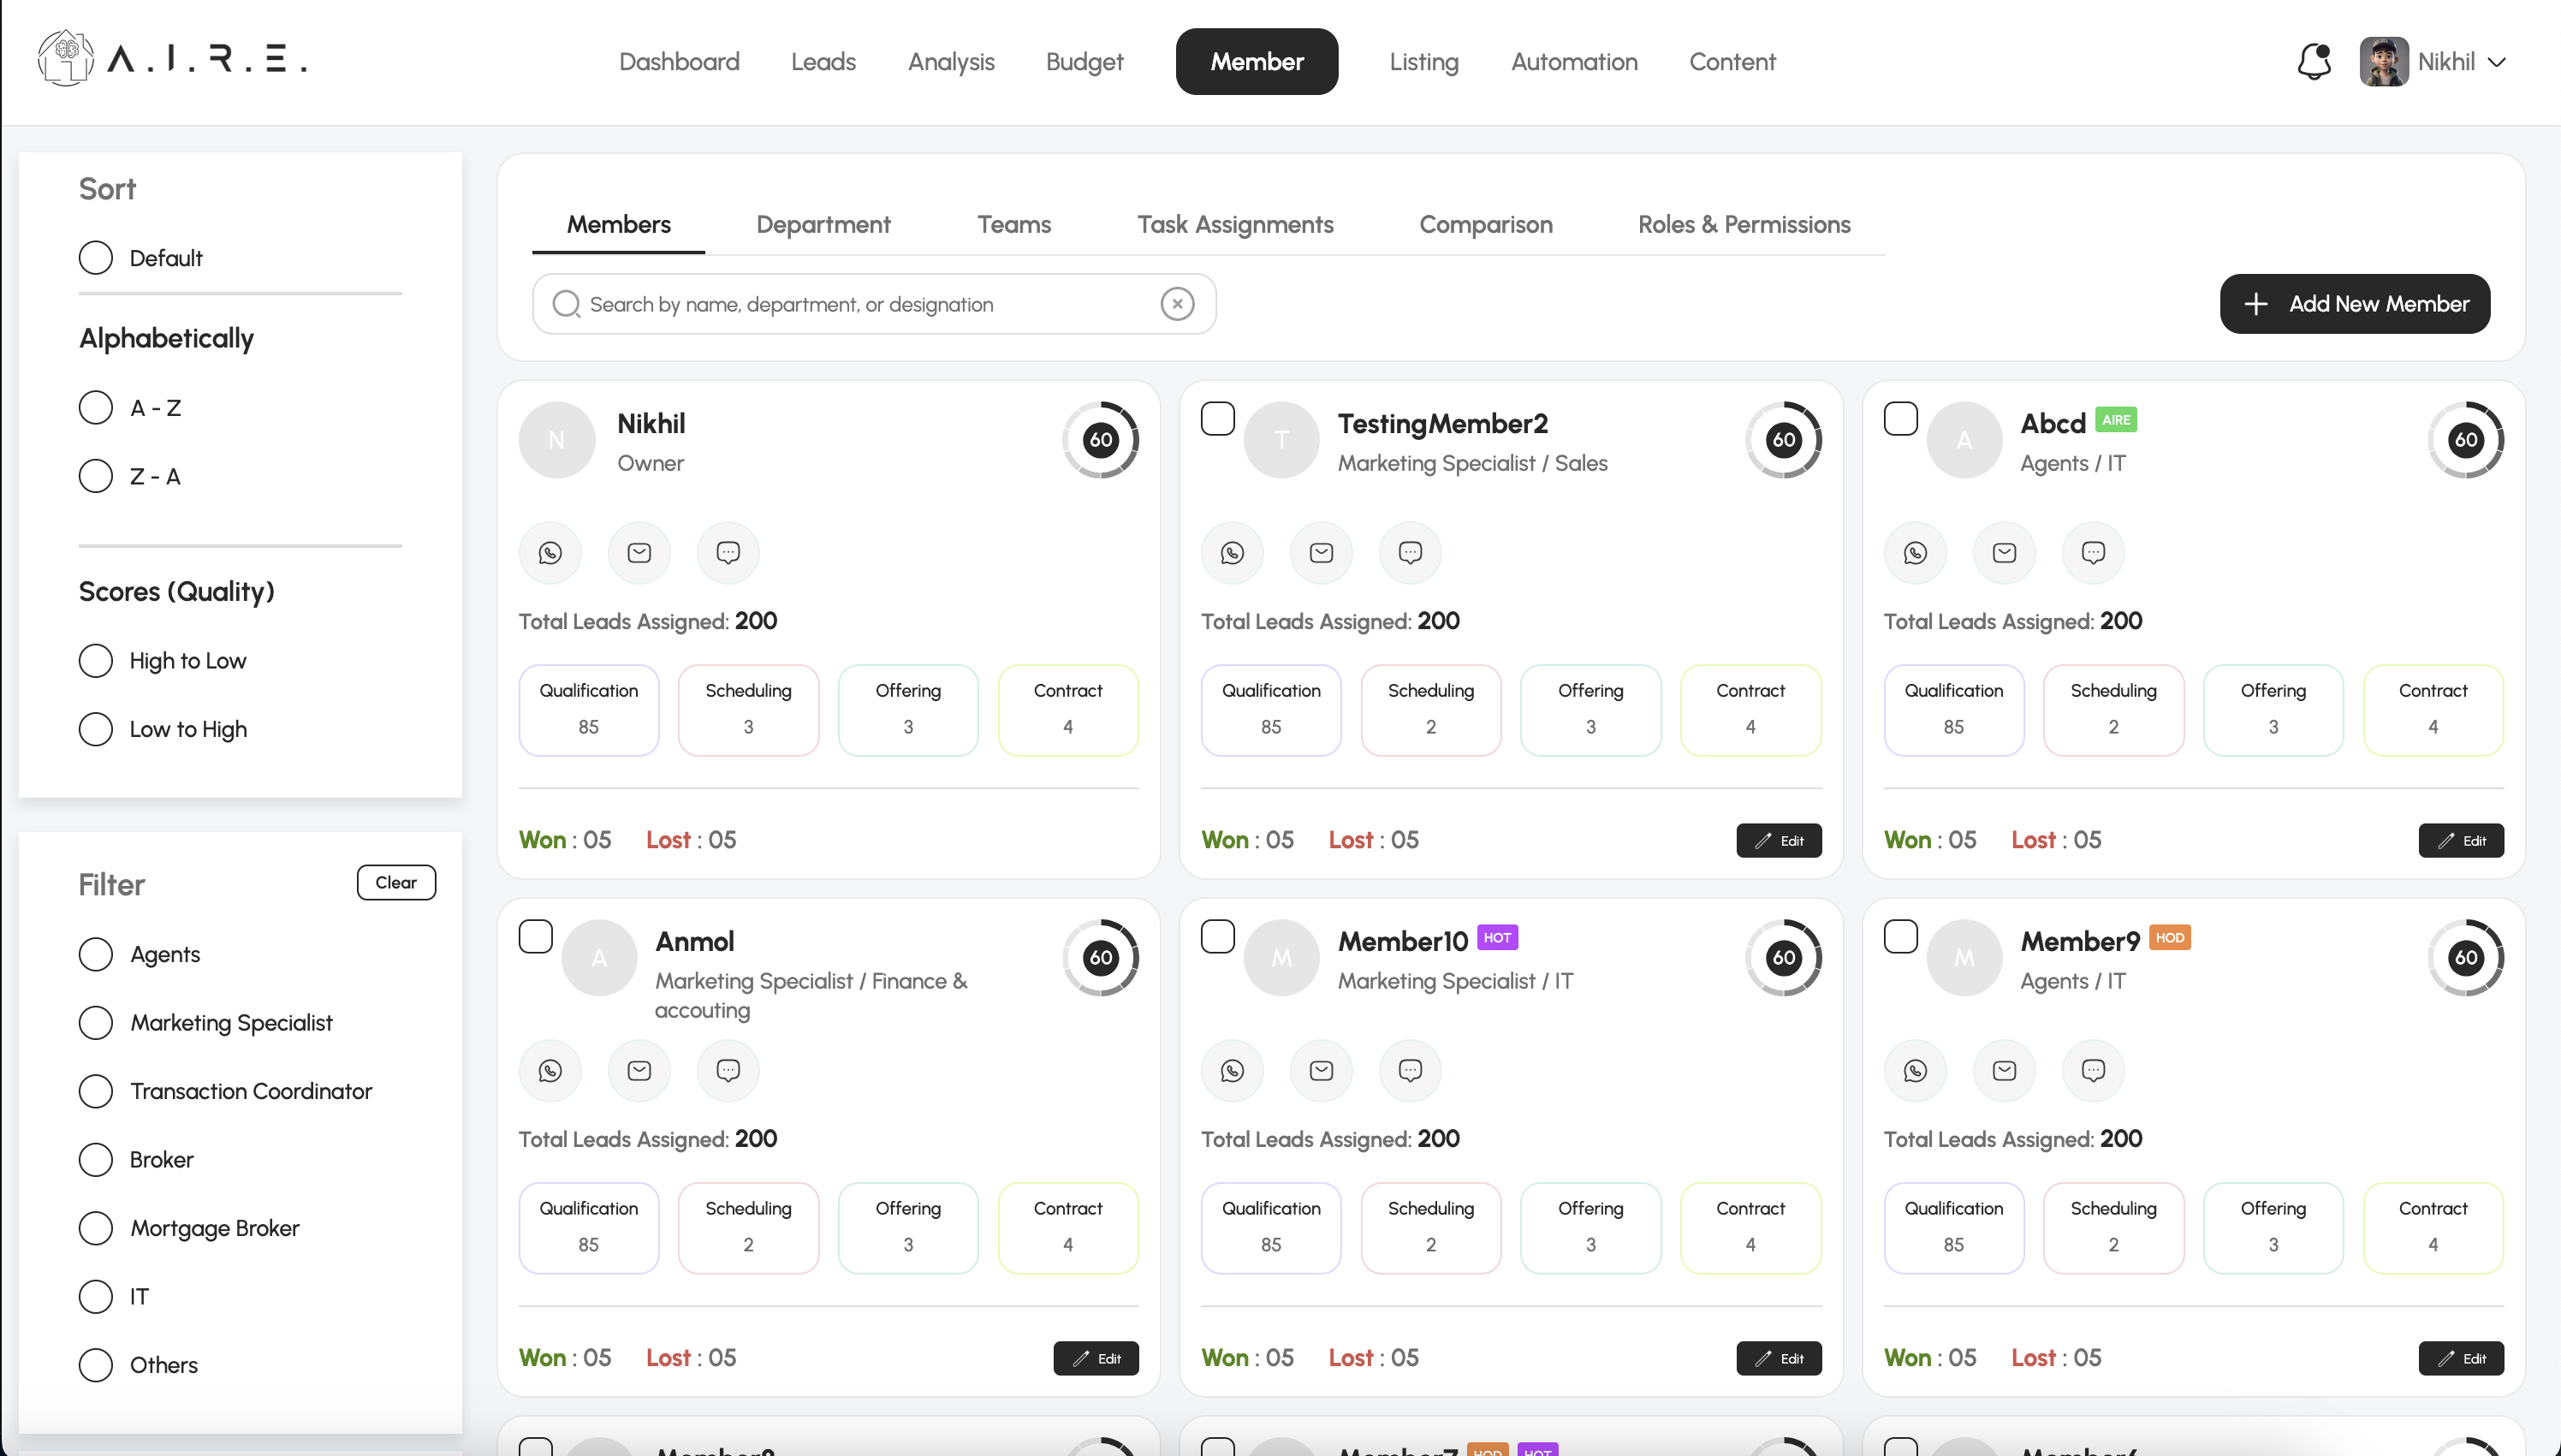The width and height of the screenshot is (2561, 1456).
Task: Open the Content nav item
Action: tap(1732, 61)
